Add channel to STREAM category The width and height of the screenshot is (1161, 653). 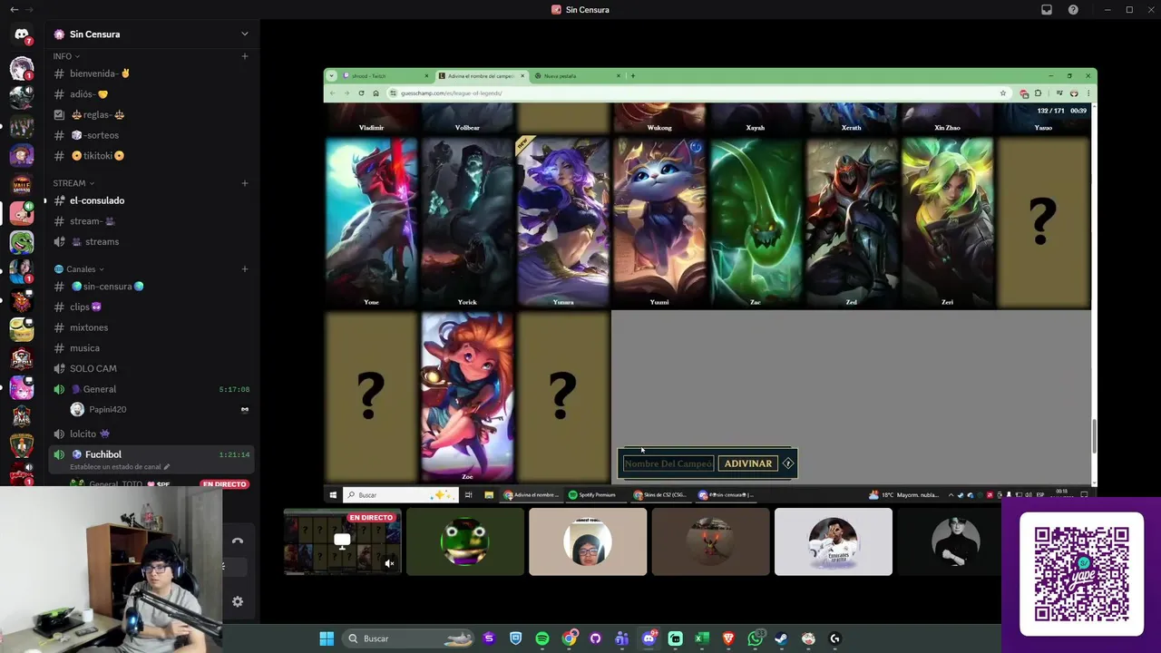pos(245,183)
